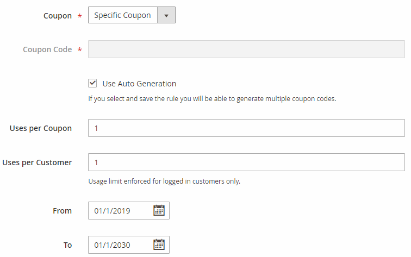Expand the Coupon dropdown arrow
Viewport: 411px width, 257px height.
pyautogui.click(x=166, y=15)
